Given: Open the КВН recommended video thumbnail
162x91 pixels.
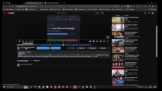Looking at the screenshot, I should coord(118,58).
